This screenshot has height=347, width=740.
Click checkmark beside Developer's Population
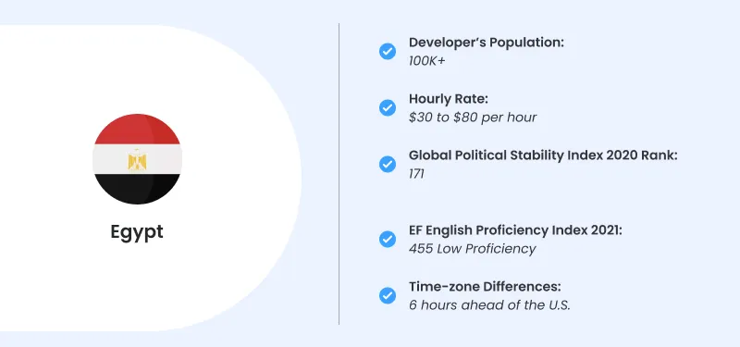tap(388, 51)
